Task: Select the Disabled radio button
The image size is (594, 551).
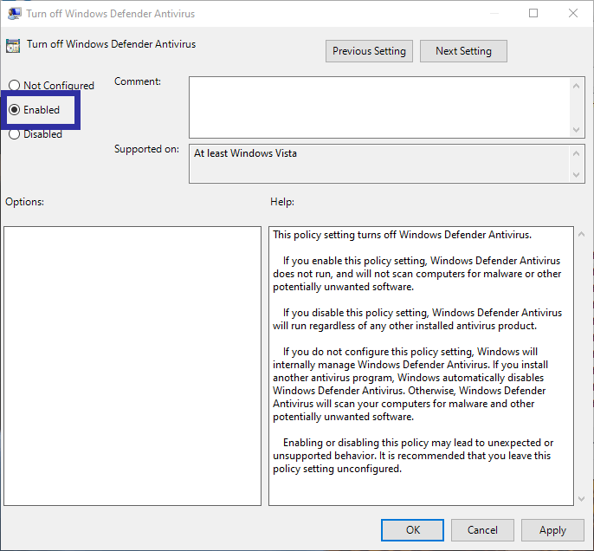Action: (x=15, y=134)
